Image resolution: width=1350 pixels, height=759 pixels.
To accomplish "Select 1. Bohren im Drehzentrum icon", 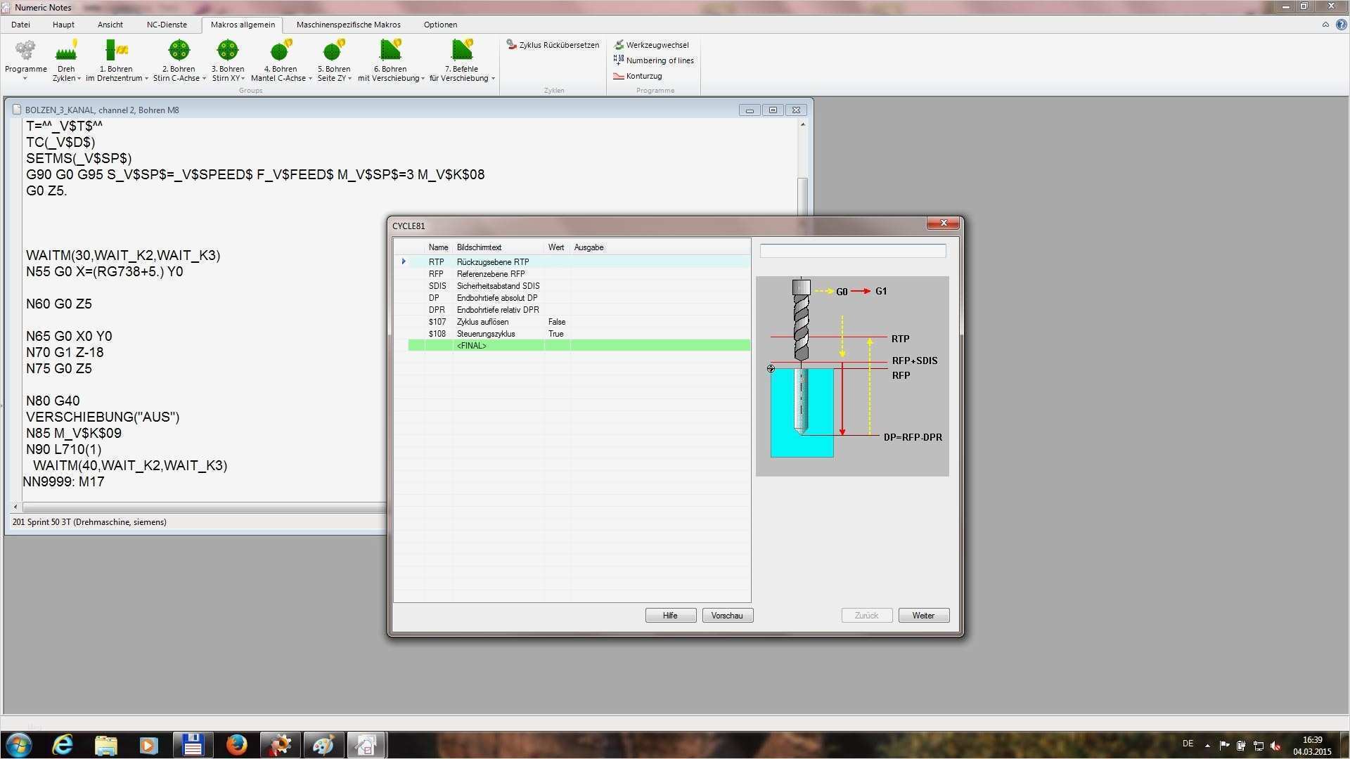I will point(115,51).
